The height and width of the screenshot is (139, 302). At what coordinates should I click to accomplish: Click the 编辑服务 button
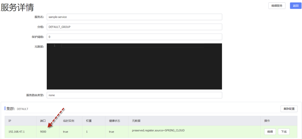tap(277, 6)
